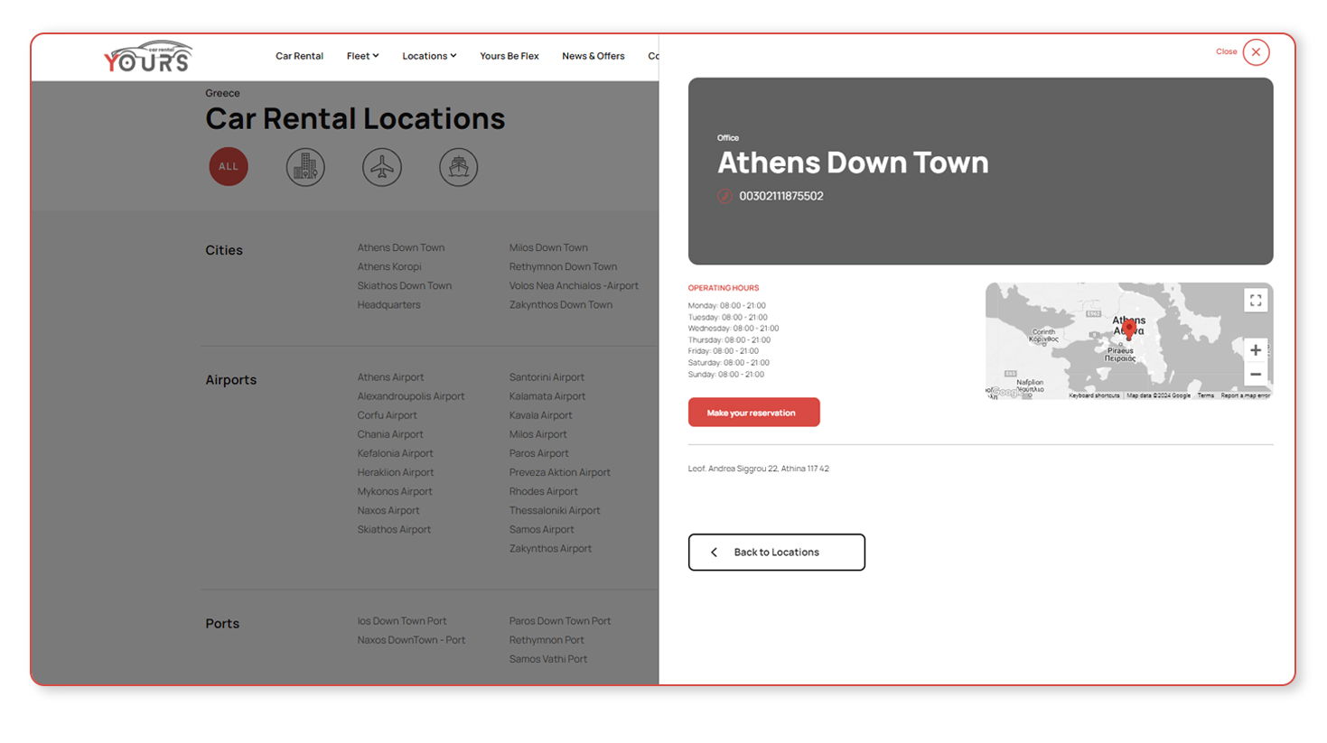
Task: Click the Make your reservation button
Action: click(753, 413)
